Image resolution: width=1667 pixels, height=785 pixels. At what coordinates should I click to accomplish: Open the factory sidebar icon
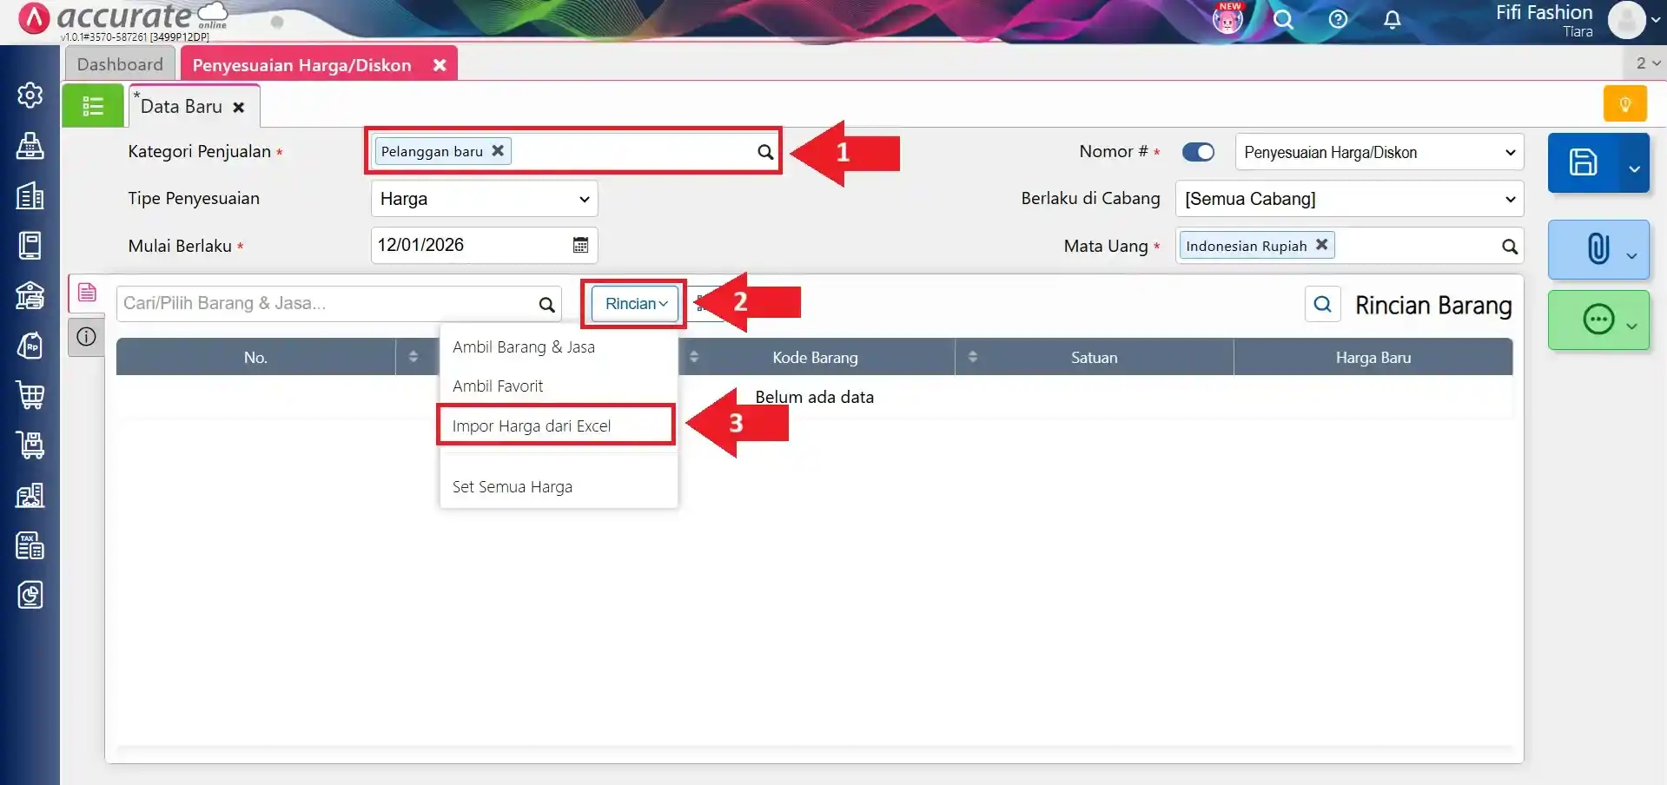(x=30, y=495)
